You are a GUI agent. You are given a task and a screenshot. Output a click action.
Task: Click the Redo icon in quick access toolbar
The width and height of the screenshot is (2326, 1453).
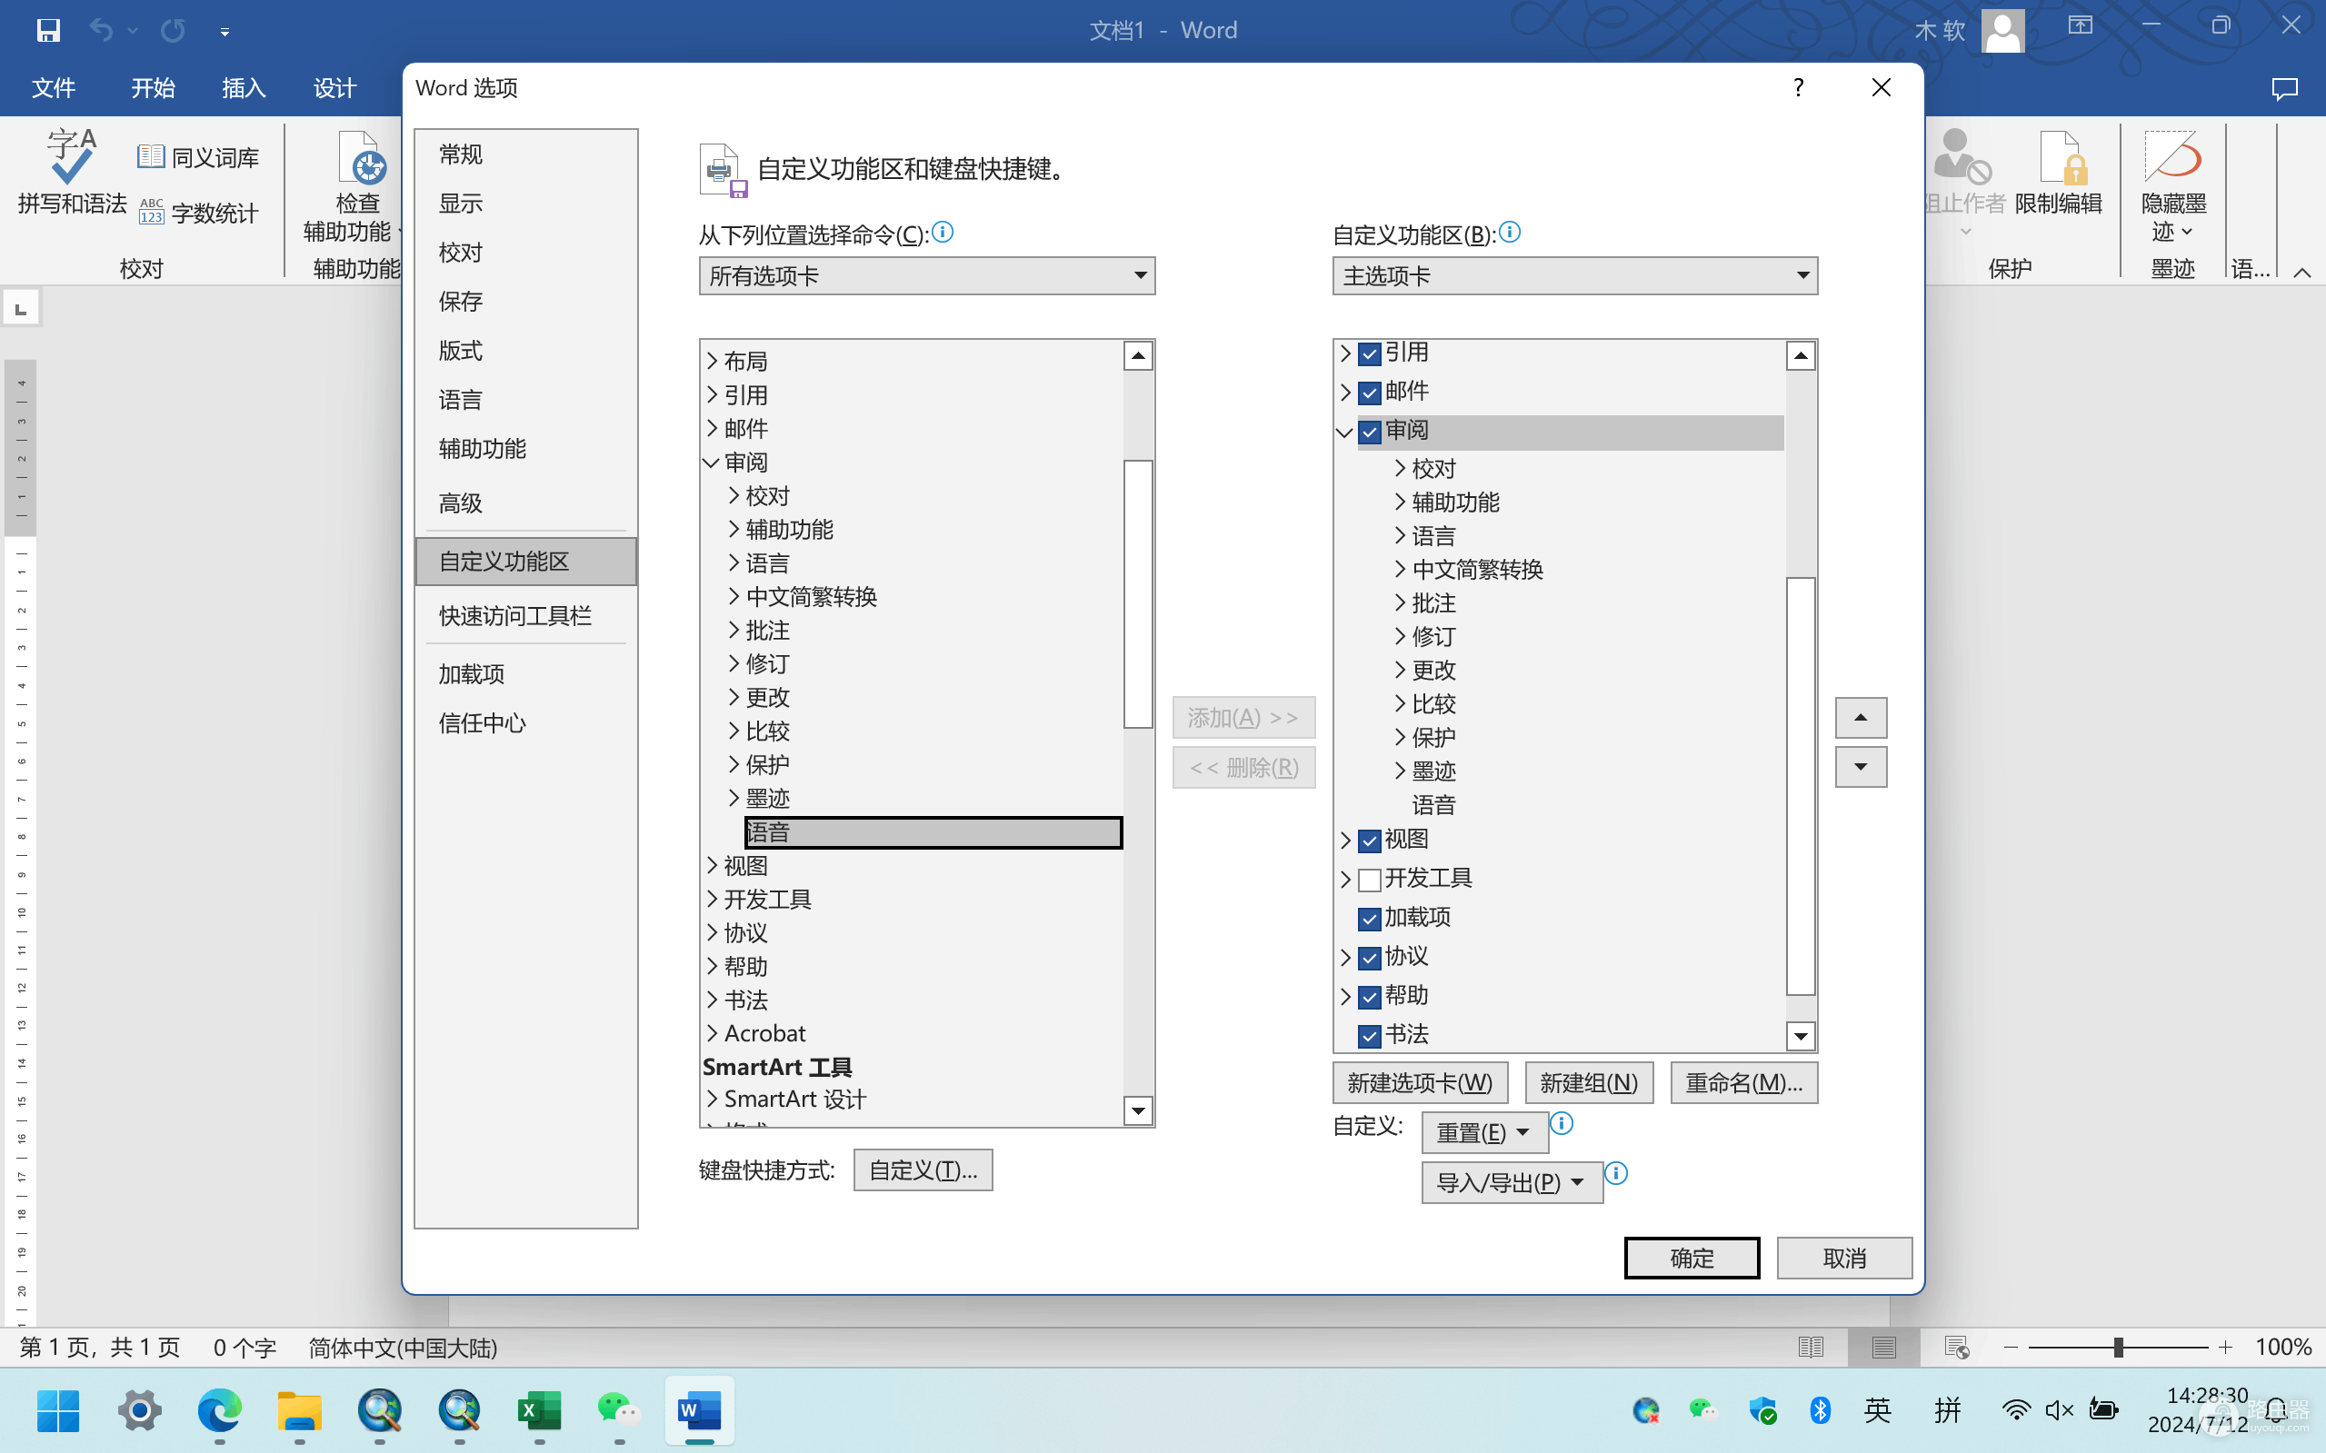[173, 31]
